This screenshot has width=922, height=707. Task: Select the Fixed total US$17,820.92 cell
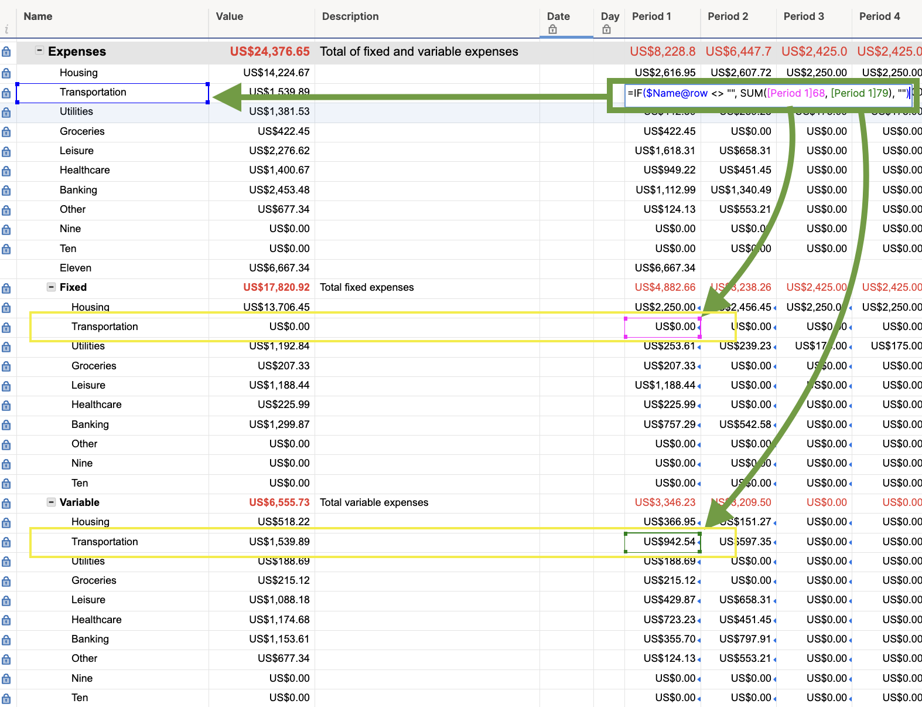[262, 287]
